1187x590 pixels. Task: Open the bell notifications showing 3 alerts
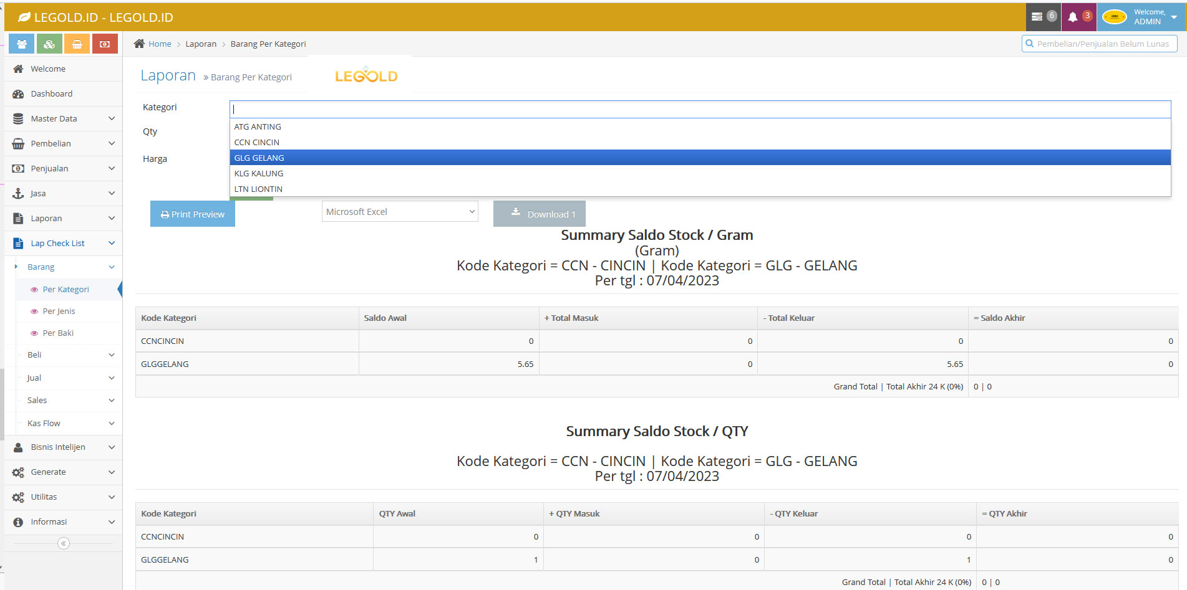[1078, 17]
